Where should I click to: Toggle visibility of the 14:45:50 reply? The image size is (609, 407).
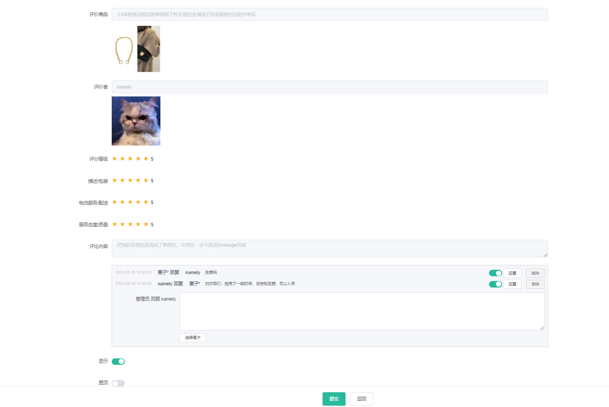coord(495,284)
